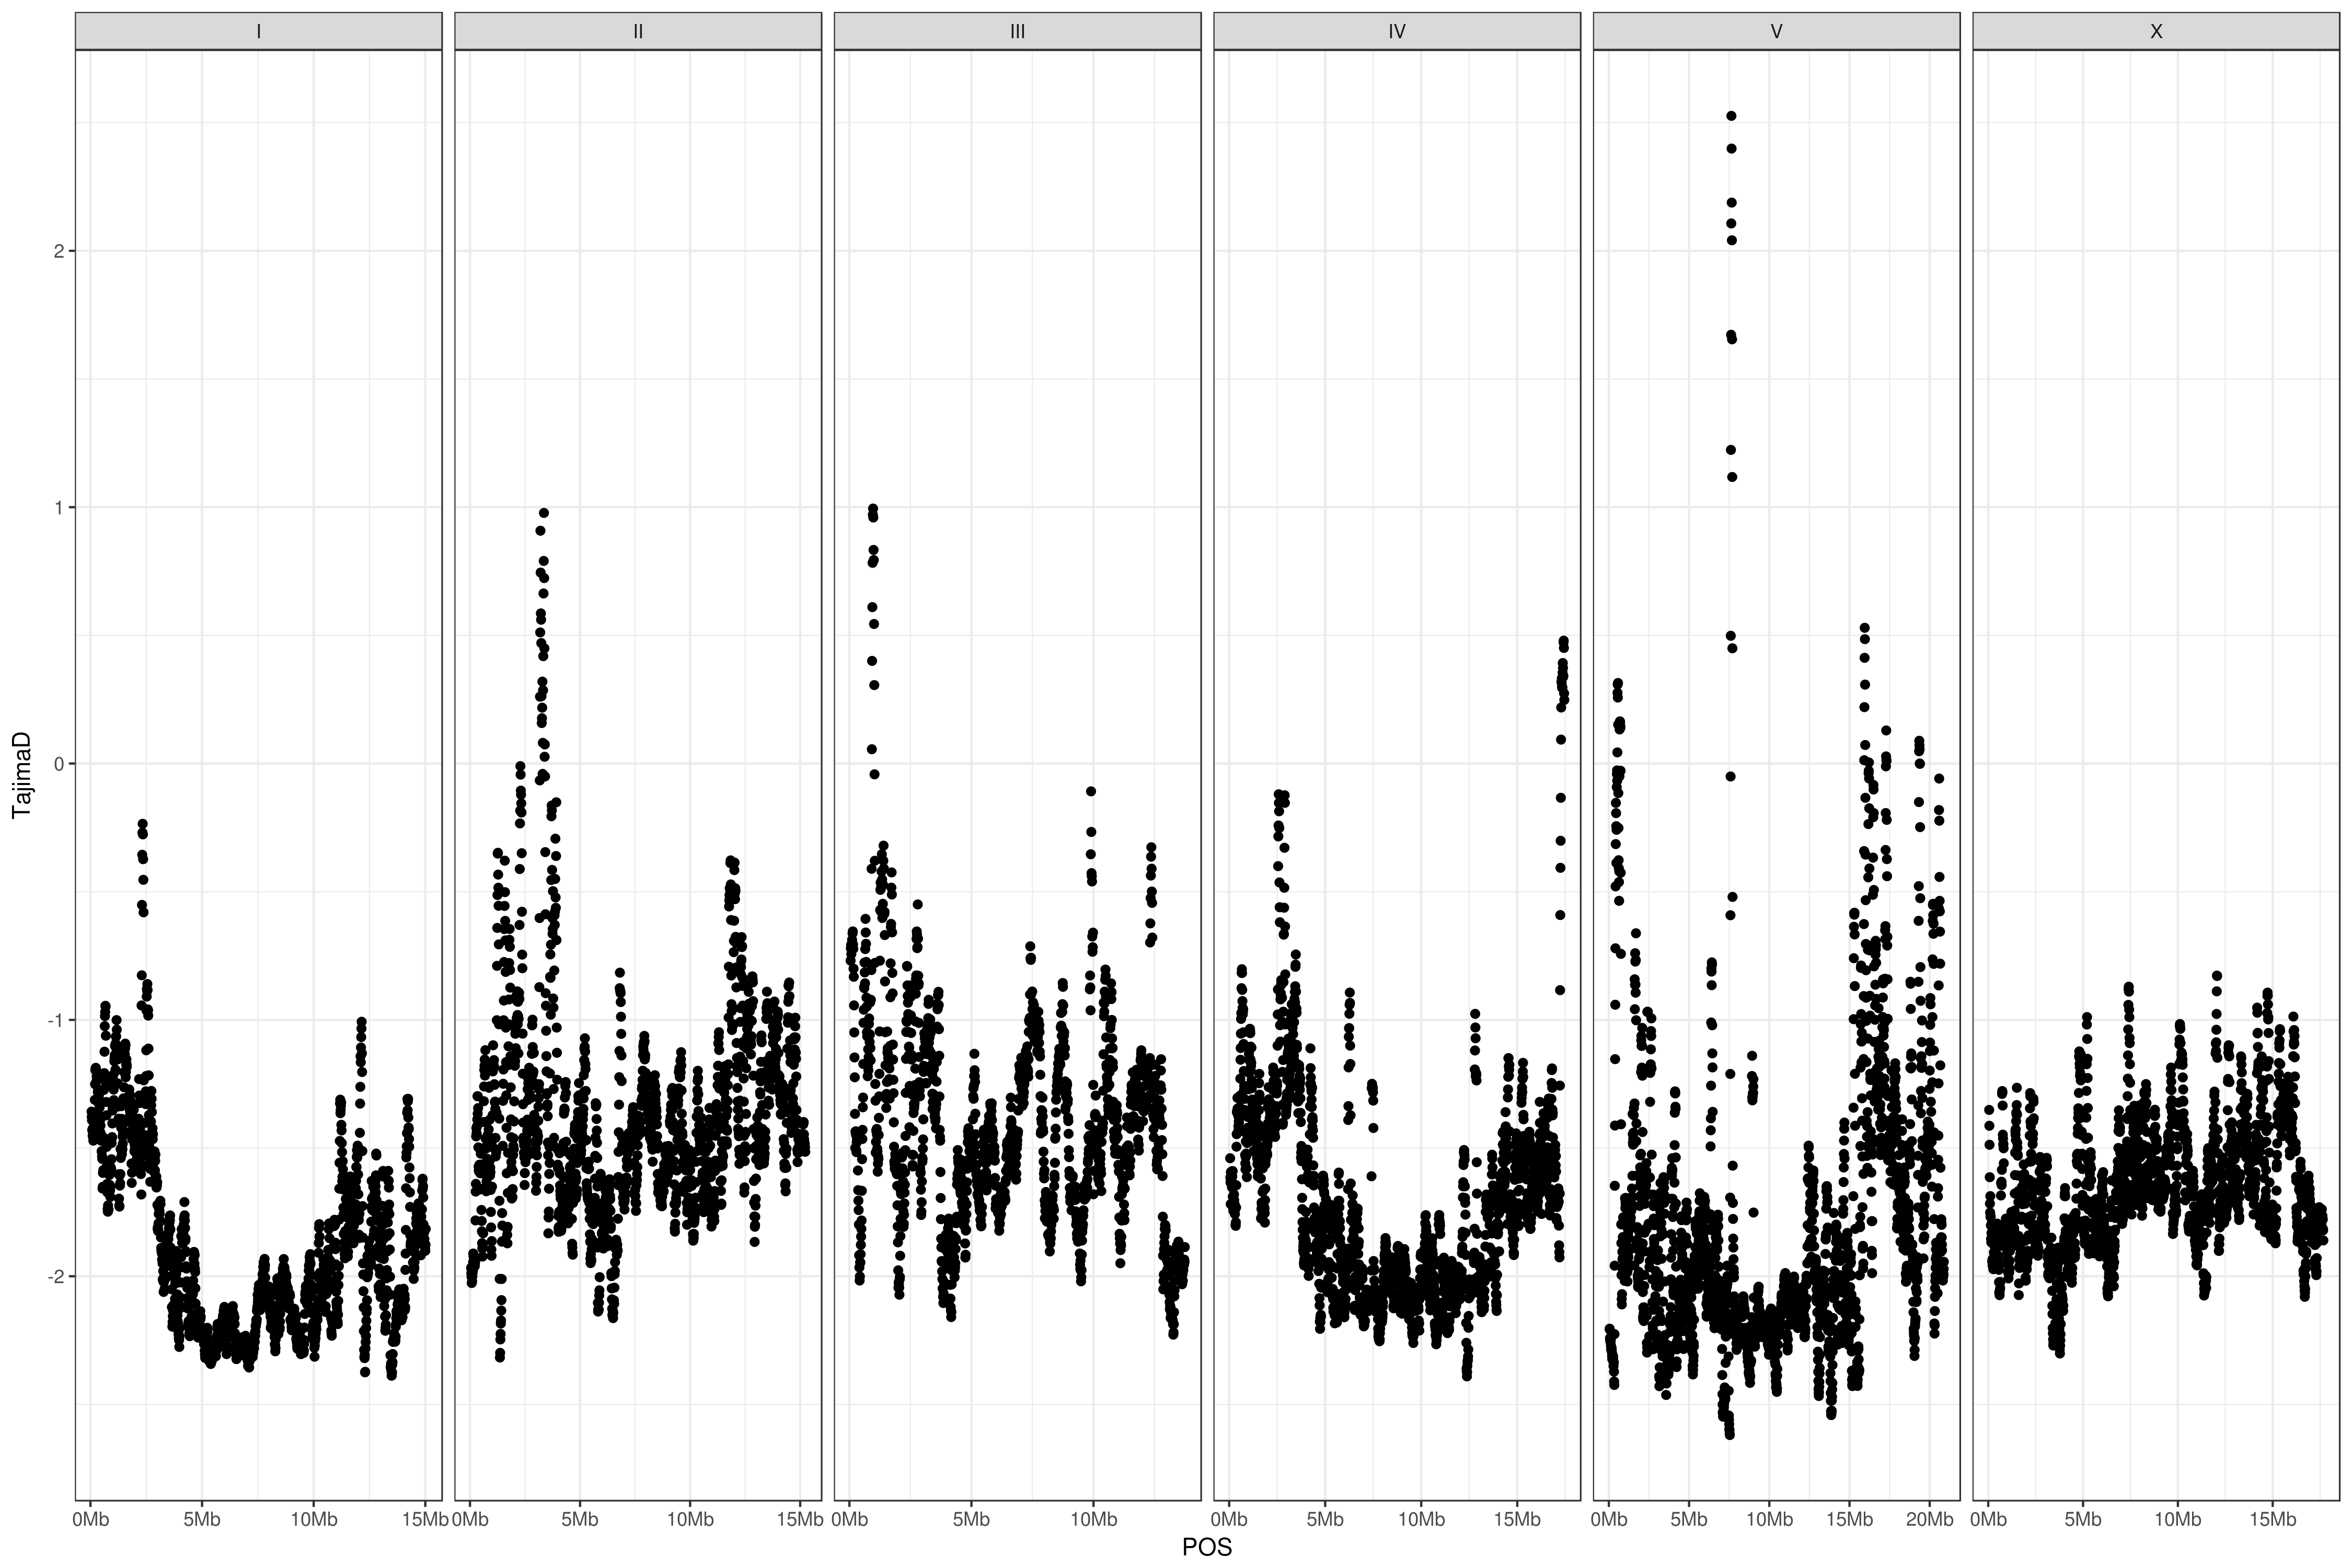Click the chromosome I facet header

[258, 31]
